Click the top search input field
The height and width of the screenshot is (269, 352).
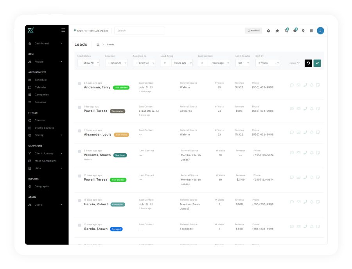point(140,30)
